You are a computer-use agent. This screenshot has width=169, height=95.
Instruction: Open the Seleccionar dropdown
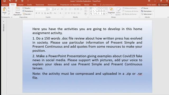click(147, 14)
